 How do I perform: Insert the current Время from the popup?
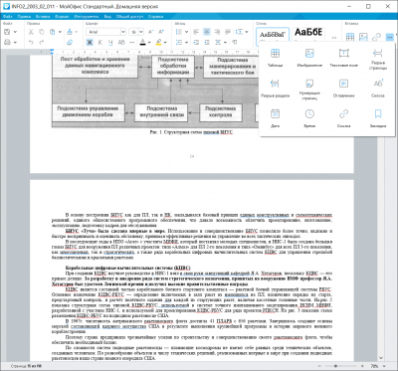pyautogui.click(x=309, y=118)
